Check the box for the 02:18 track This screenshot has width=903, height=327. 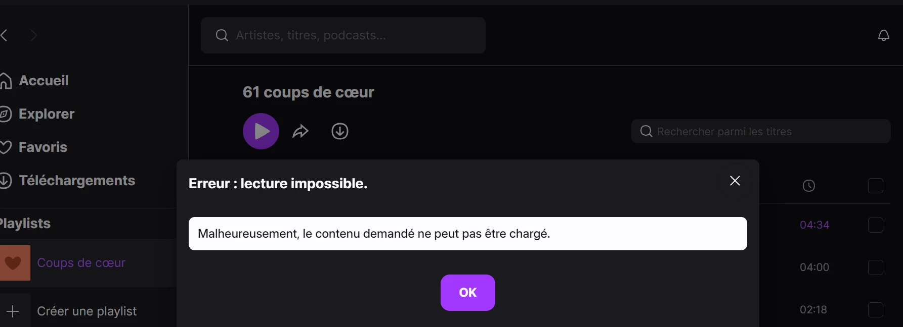click(x=876, y=309)
